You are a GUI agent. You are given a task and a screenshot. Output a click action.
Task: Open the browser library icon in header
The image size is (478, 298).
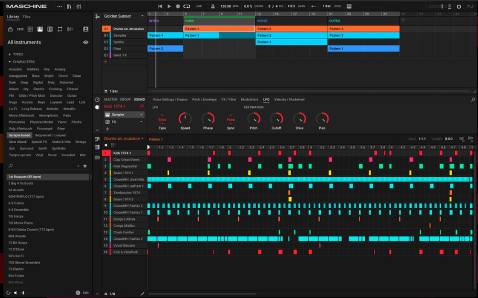pyautogui.click(x=69, y=6)
